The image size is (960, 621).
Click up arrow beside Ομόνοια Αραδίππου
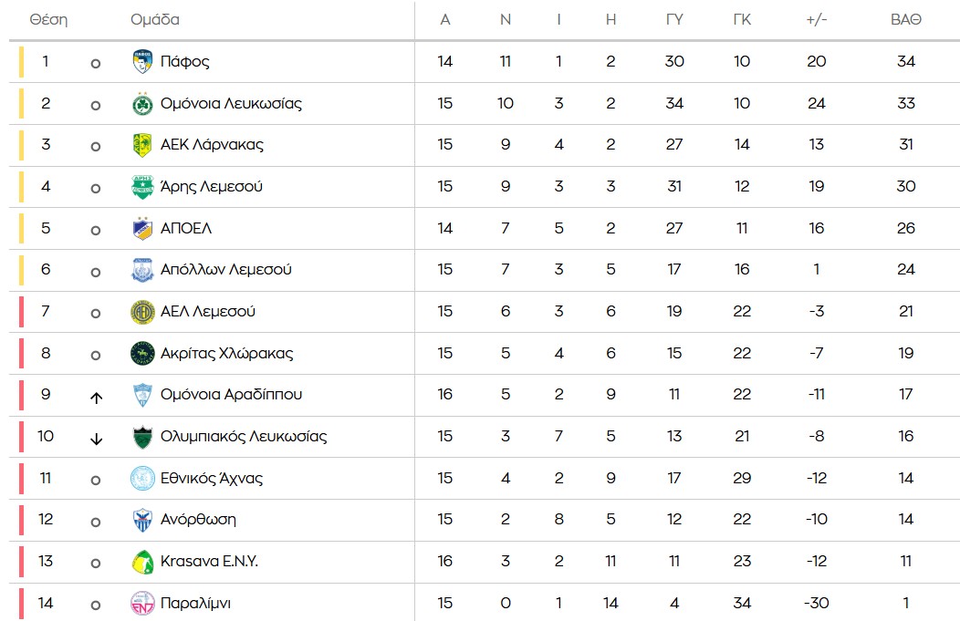96,397
